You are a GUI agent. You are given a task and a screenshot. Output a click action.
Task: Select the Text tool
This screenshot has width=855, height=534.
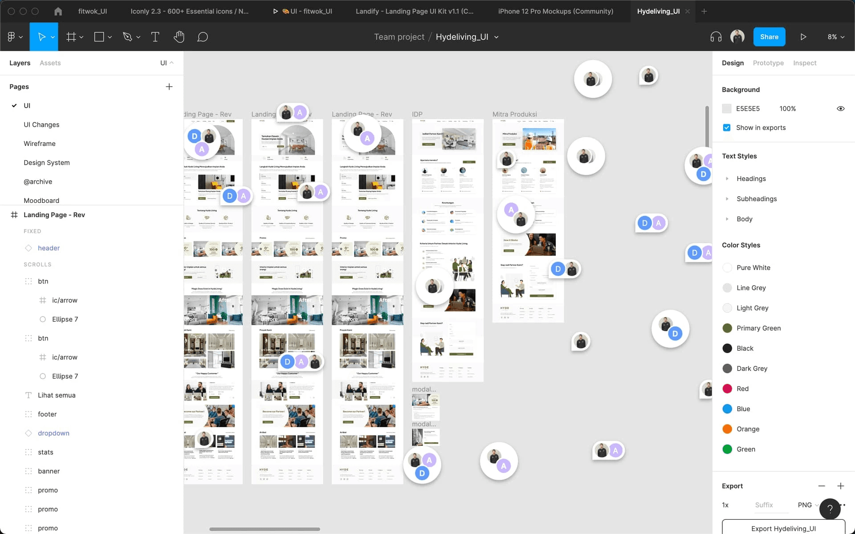coord(155,37)
